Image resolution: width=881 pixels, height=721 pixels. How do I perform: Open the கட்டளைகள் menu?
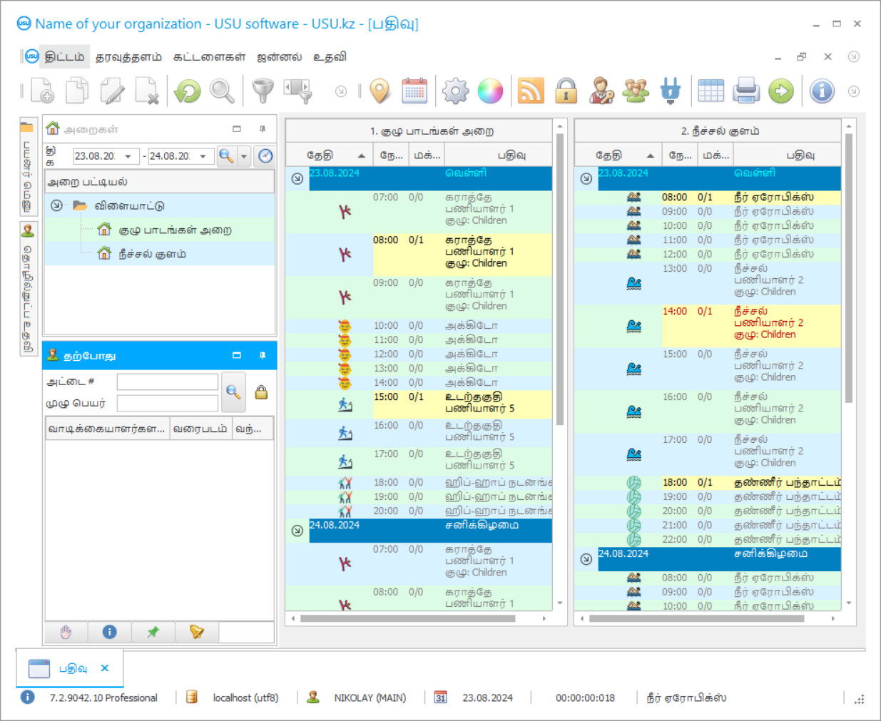coord(209,57)
